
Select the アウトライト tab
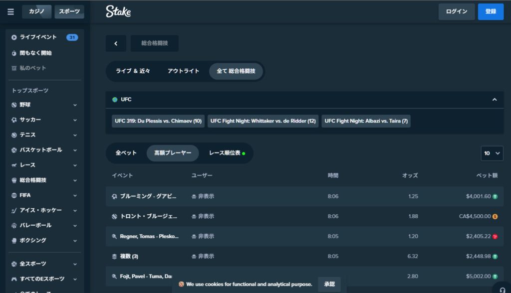pyautogui.click(x=183, y=71)
